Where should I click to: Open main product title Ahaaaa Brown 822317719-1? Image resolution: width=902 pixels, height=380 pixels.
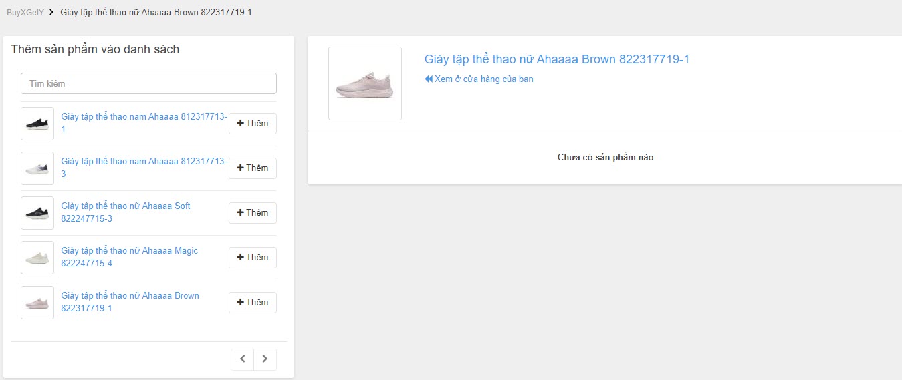(556, 59)
